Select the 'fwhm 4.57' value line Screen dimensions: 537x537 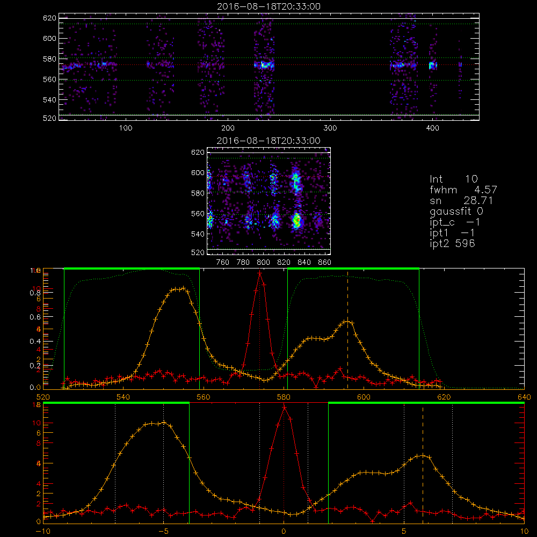point(463,190)
